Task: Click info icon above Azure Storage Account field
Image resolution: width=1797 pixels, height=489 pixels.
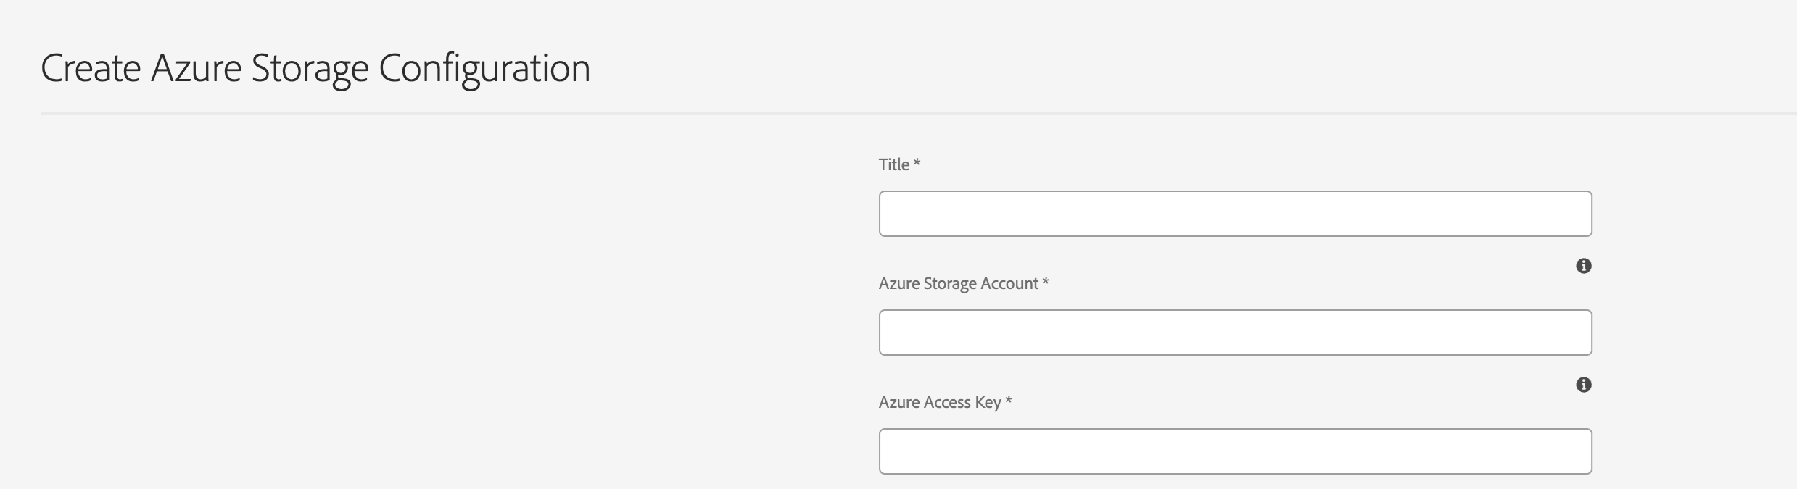Action: click(x=1584, y=266)
